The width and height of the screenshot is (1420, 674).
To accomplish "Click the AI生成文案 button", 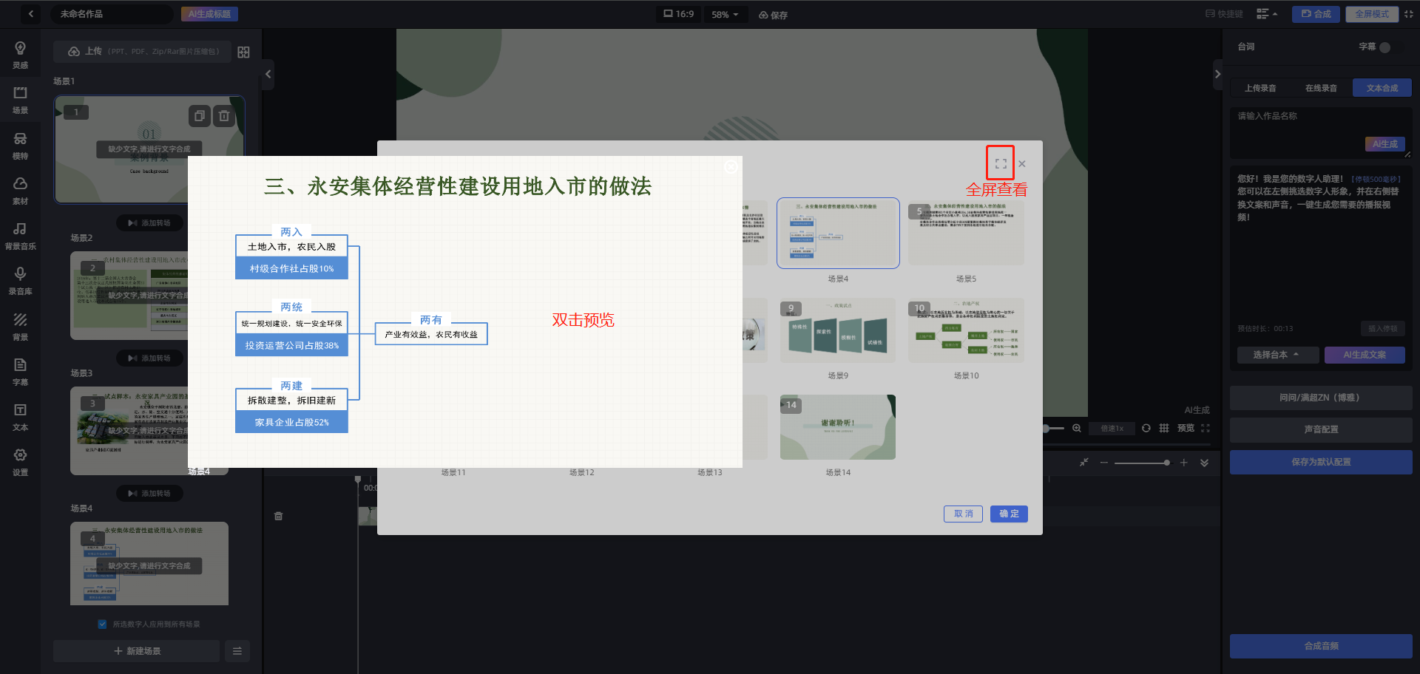I will pyautogui.click(x=1365, y=355).
